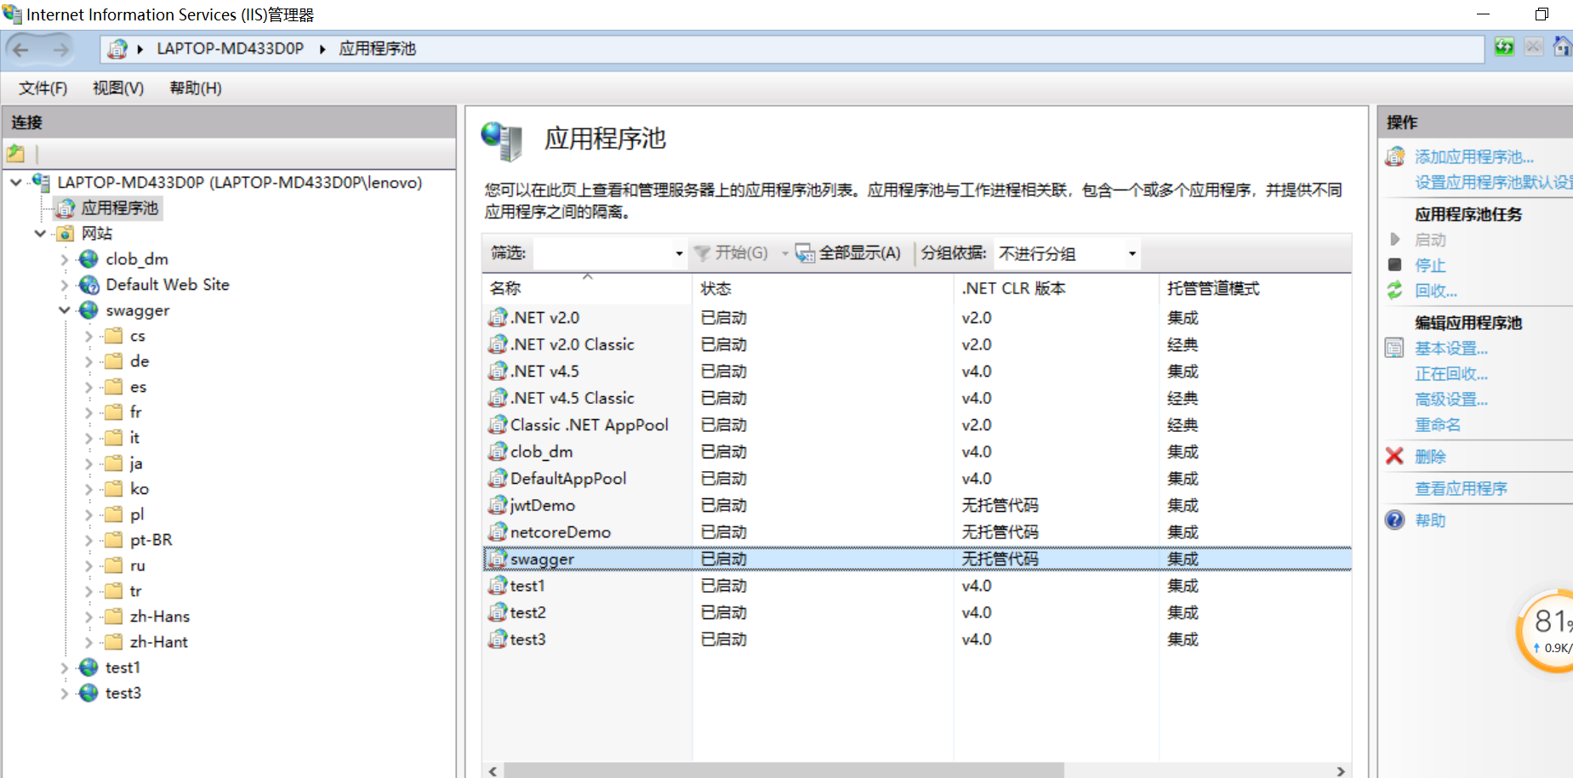The image size is (1573, 778).
Task: Click the 托管管道模式 column header
Action: 1255,289
